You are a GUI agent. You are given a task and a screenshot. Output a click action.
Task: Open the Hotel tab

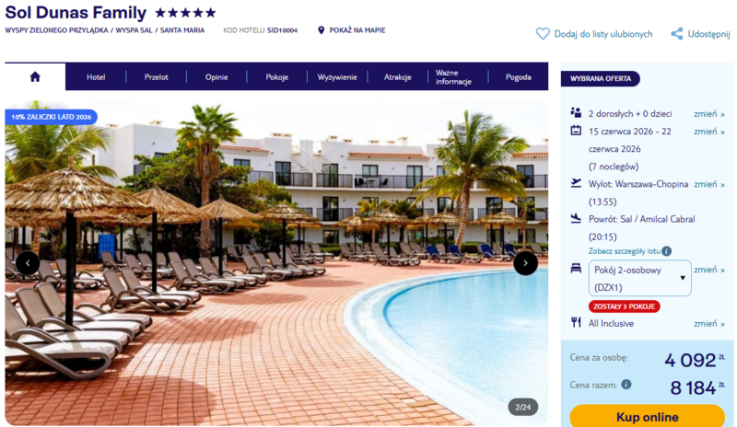point(96,77)
